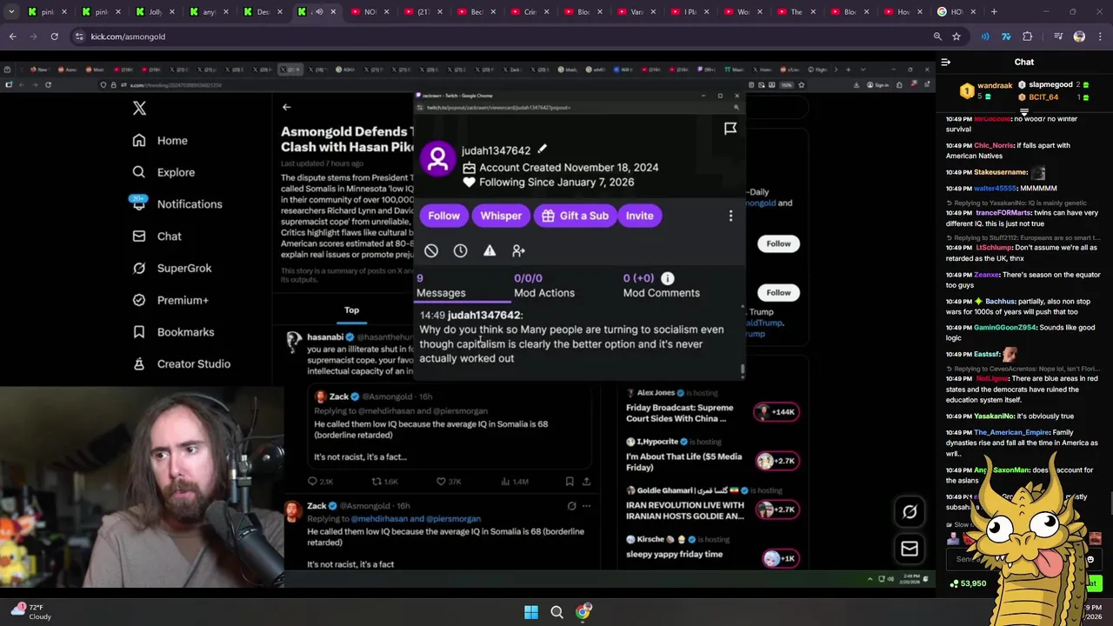Open Chrome tab search dropdown arrow
This screenshot has width=1113, height=626.
pyautogui.click(x=12, y=12)
